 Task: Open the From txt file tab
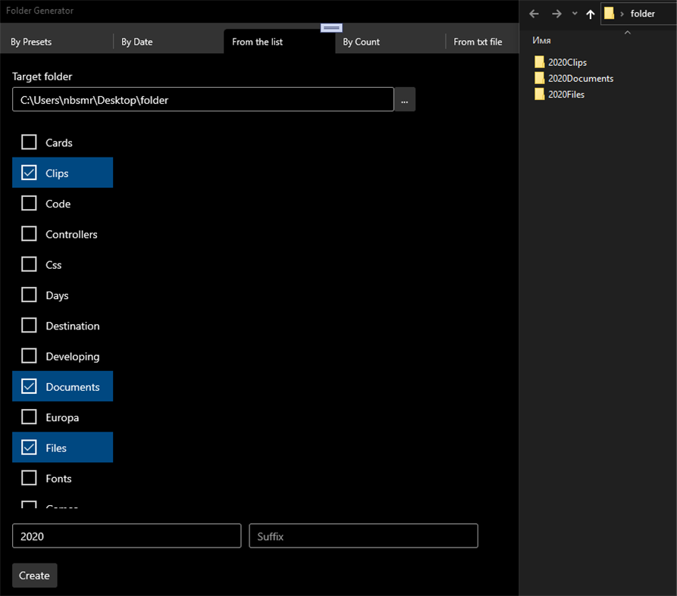coord(479,42)
